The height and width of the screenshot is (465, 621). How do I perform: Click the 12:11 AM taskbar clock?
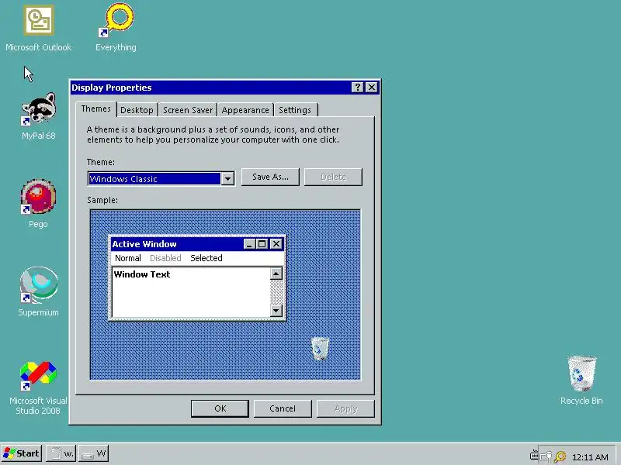pyautogui.click(x=590, y=457)
